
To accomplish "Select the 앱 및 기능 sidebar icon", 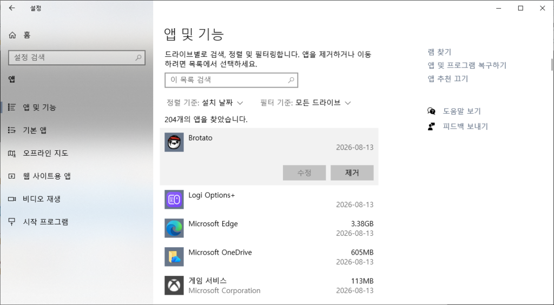I will click(12, 107).
